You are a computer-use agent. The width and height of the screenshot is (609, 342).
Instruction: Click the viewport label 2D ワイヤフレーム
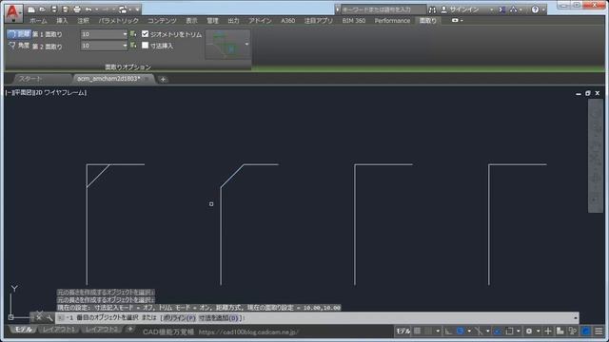coord(61,93)
